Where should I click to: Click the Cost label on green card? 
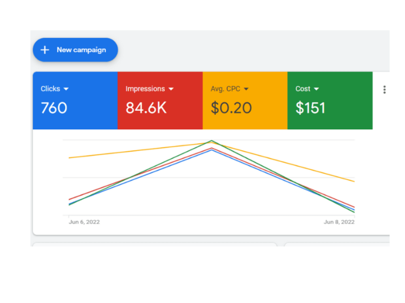point(303,89)
